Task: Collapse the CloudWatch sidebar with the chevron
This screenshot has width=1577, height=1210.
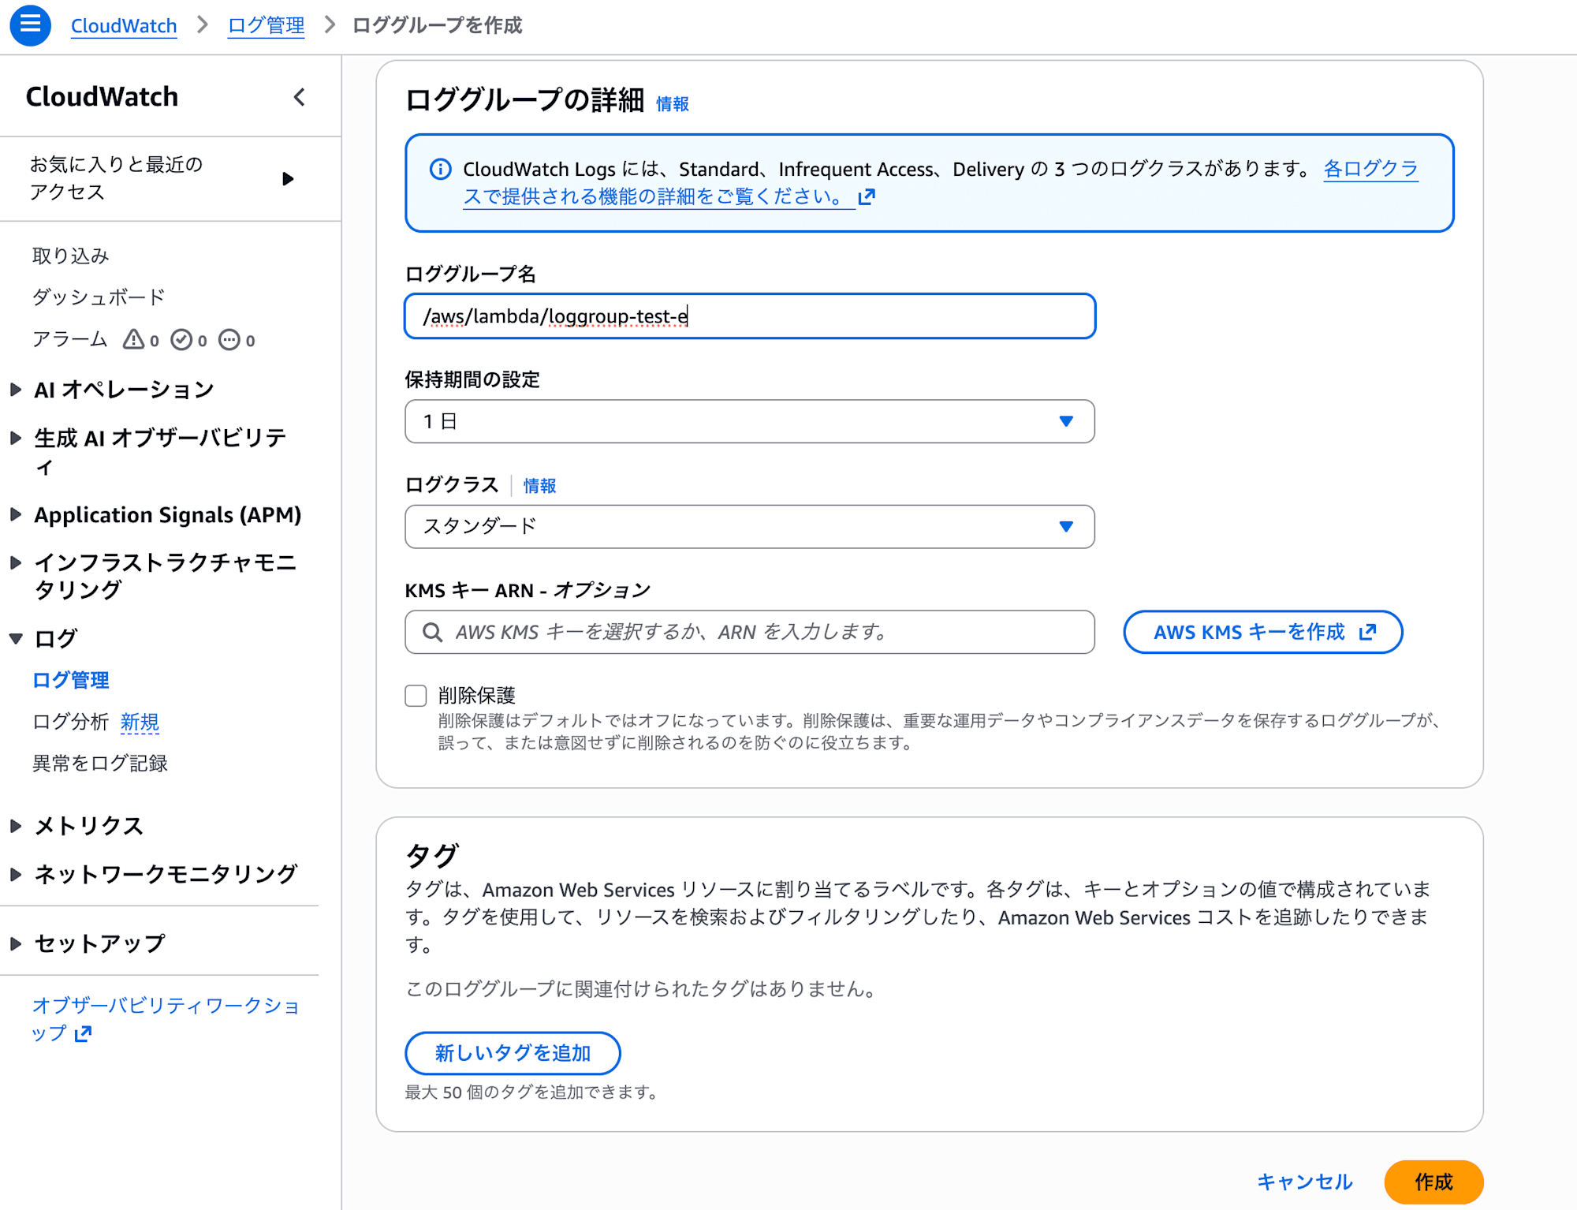Action: pos(299,97)
